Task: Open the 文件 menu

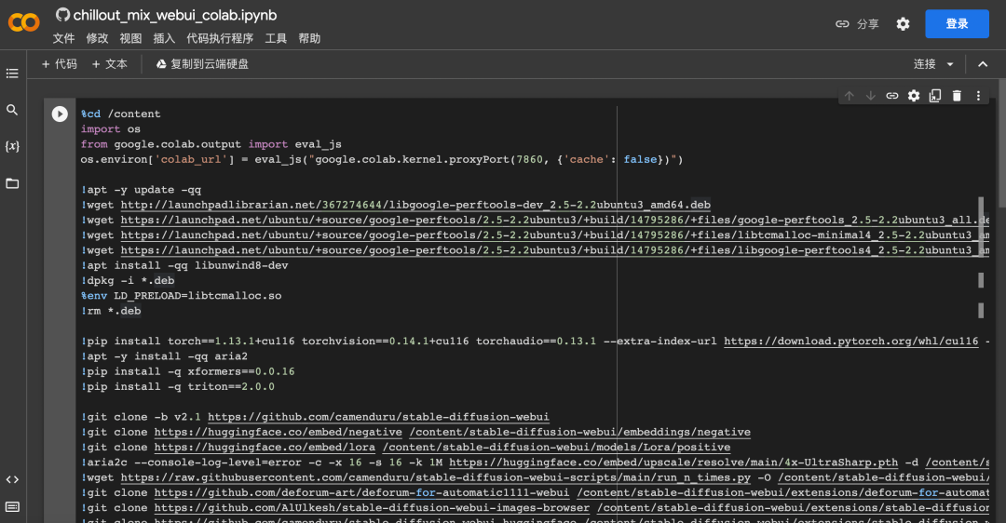Action: (63, 38)
